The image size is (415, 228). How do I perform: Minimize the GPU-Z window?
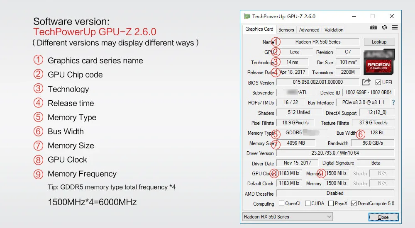click(354, 17)
